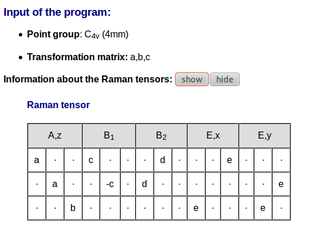
Task: Select the A,z column header
Action: pos(55,136)
